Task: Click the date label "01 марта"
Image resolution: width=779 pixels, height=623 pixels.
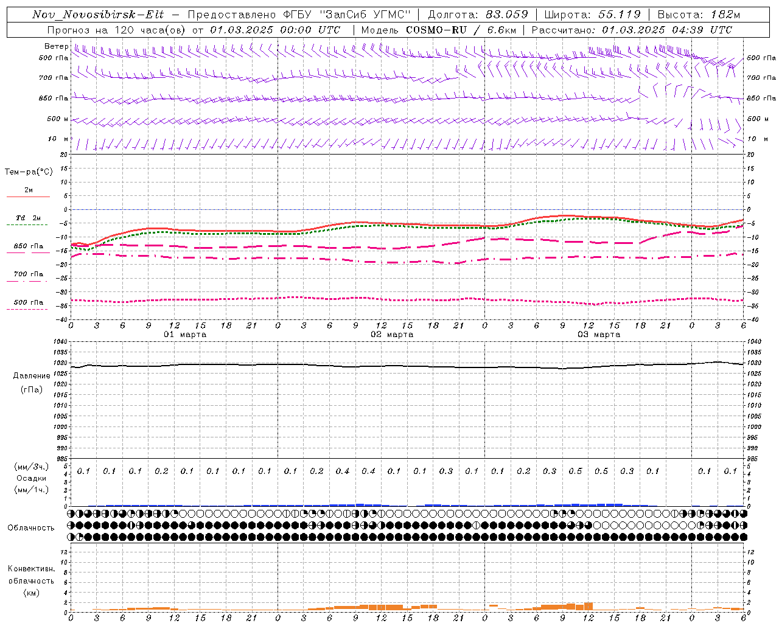Action: [185, 335]
